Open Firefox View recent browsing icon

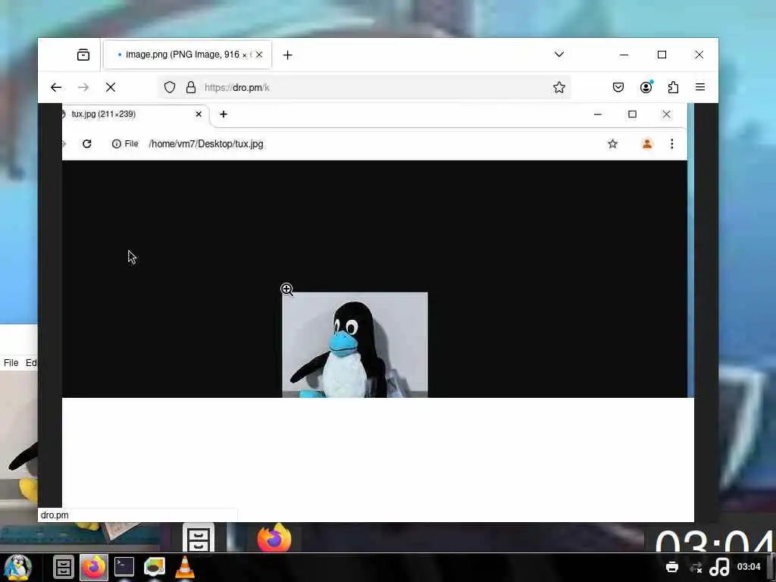click(83, 55)
